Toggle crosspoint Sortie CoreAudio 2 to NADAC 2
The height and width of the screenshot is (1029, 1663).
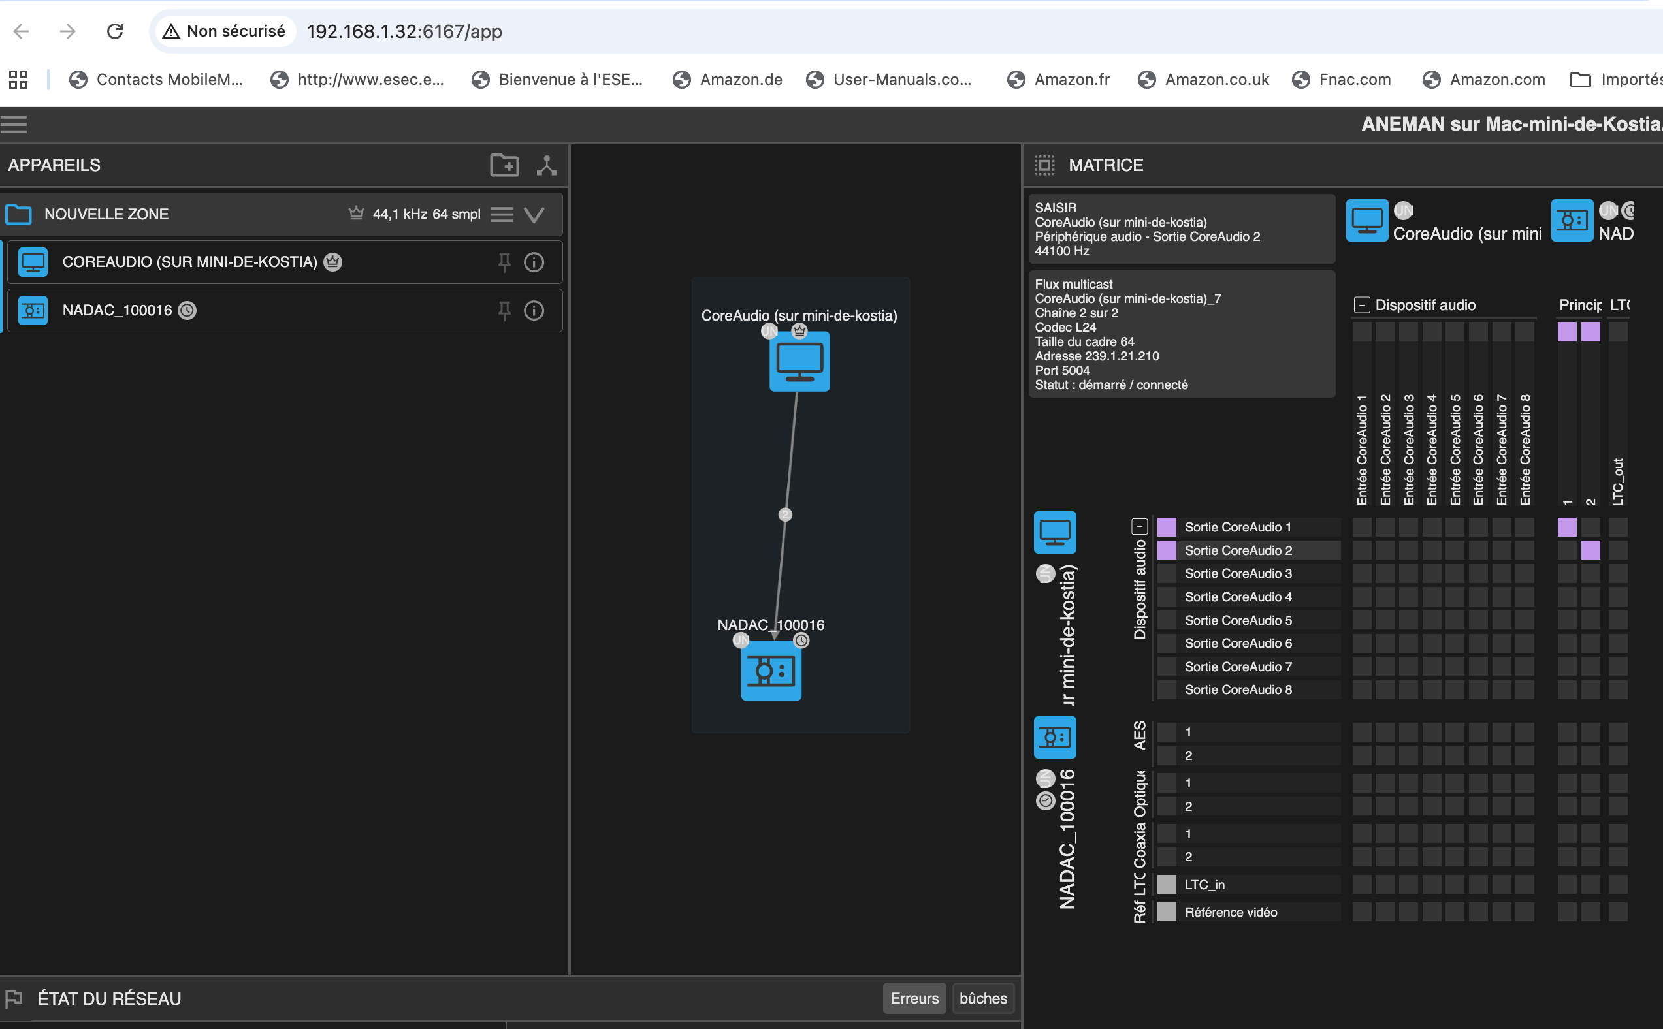[1590, 550]
